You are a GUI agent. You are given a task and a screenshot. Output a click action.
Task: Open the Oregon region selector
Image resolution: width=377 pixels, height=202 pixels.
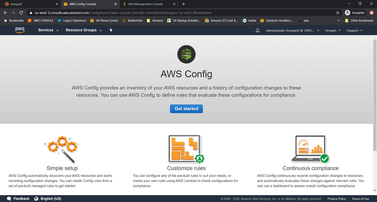333,31
